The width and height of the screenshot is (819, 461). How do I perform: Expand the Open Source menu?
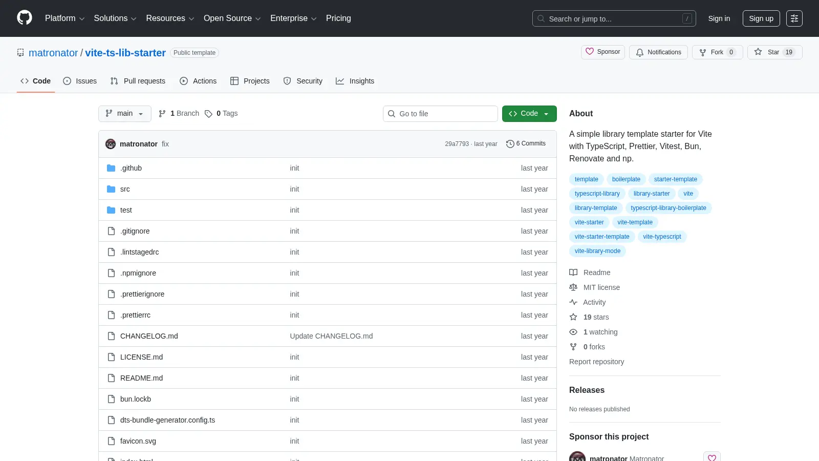tap(232, 18)
